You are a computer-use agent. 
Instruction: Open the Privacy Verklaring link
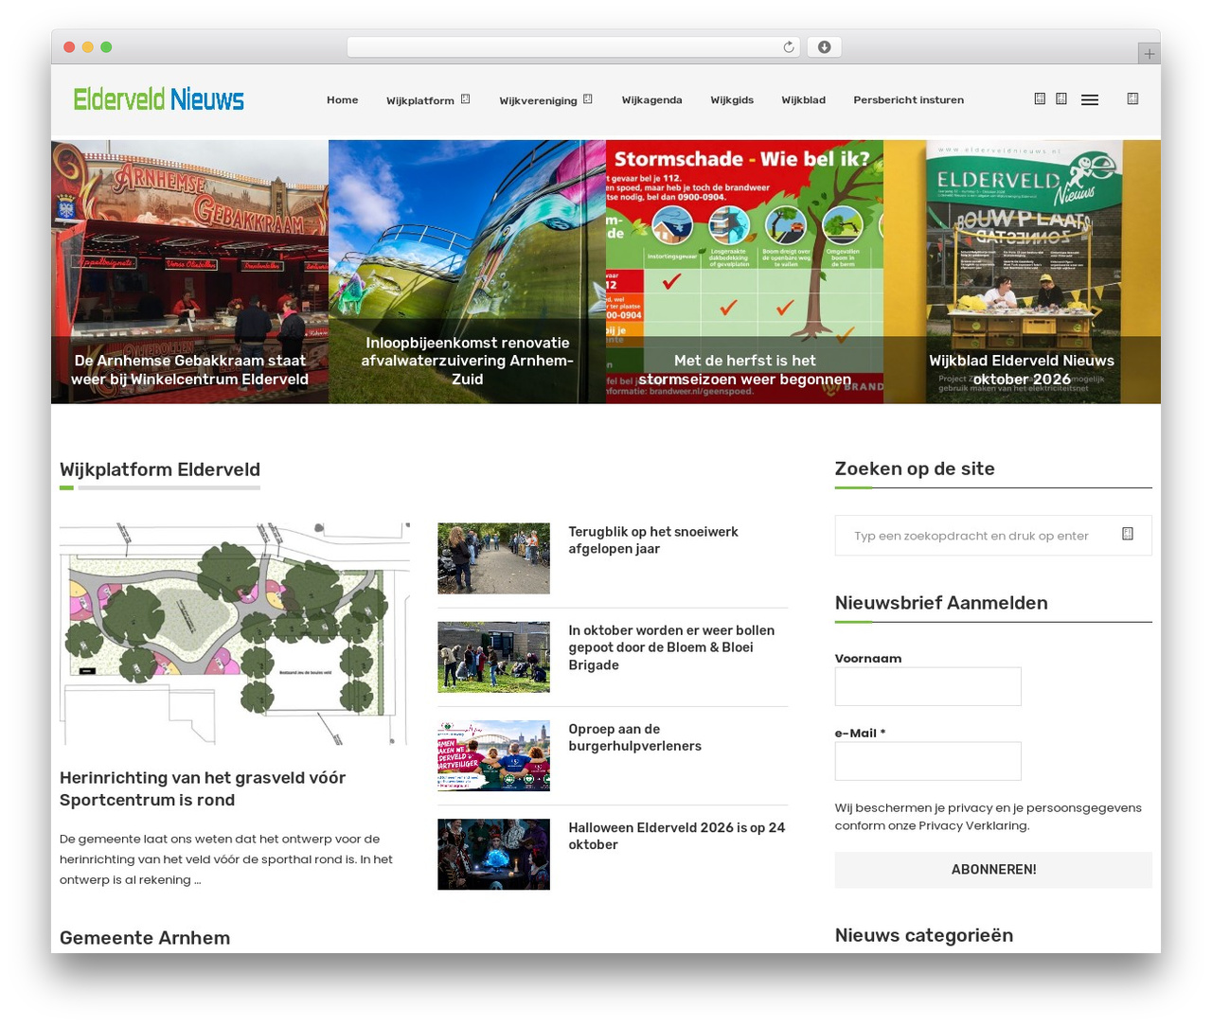point(972,825)
